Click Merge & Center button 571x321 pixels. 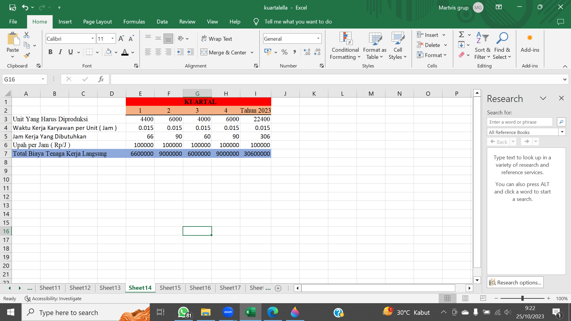click(224, 52)
